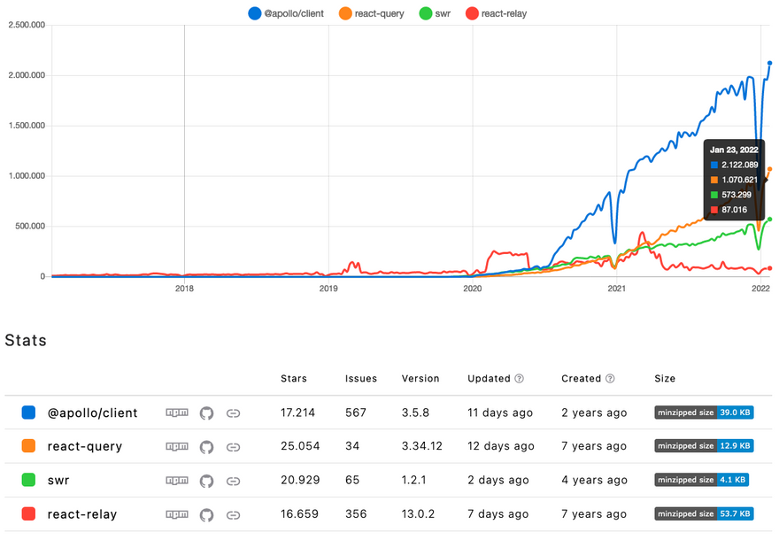Open GitHub icon for @apollo/client
Image resolution: width=779 pixels, height=540 pixels.
(x=206, y=413)
